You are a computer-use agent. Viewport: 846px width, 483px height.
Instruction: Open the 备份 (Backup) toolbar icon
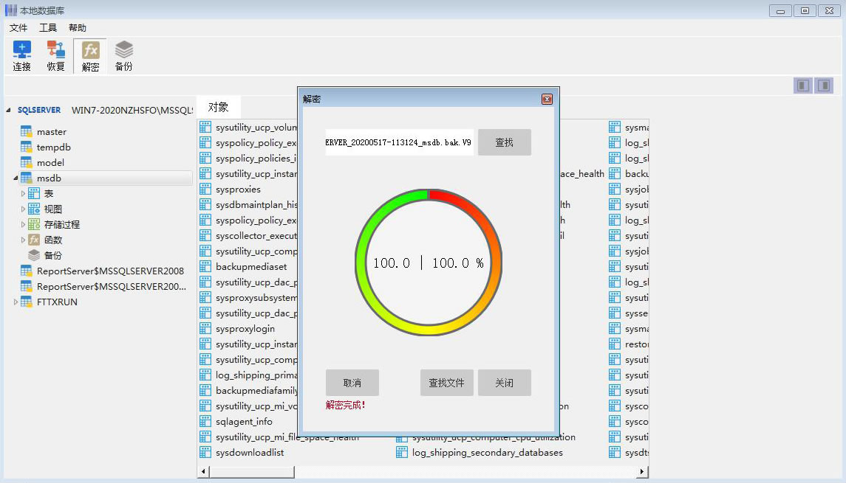pos(124,50)
